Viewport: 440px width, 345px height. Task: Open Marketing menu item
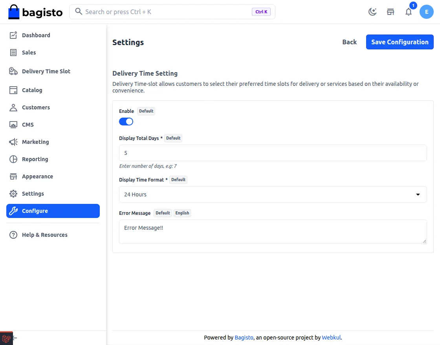tap(53, 142)
